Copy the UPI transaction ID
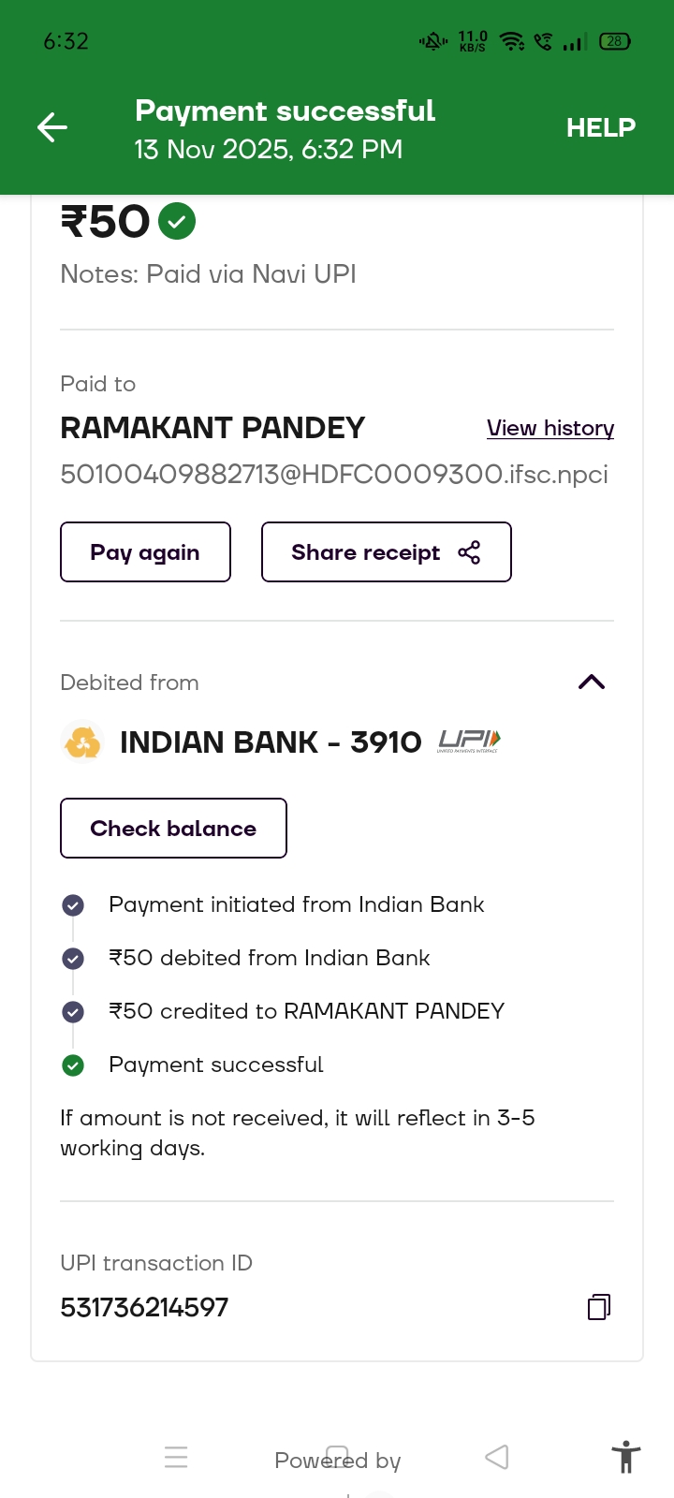The height and width of the screenshot is (1498, 674). tap(599, 1307)
